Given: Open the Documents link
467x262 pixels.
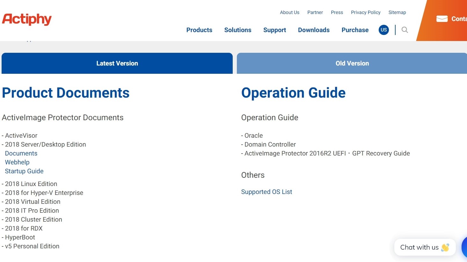Looking at the screenshot, I should (x=21, y=153).
